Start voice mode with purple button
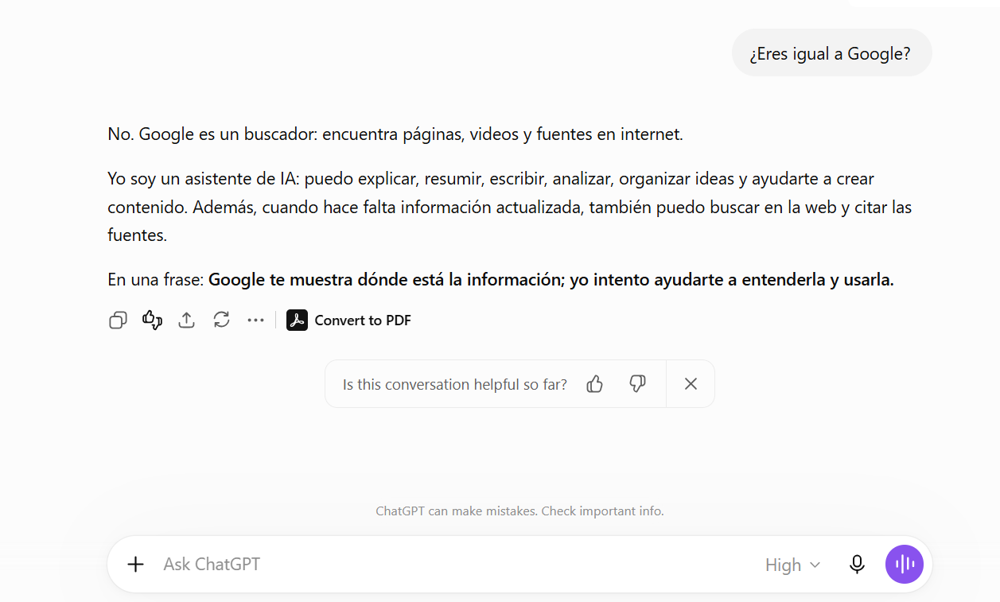The height and width of the screenshot is (602, 1000). 905,565
